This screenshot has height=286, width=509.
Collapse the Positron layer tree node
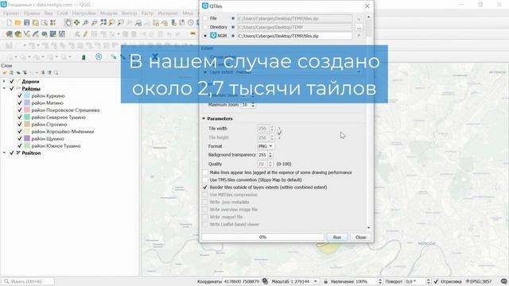pos(4,153)
